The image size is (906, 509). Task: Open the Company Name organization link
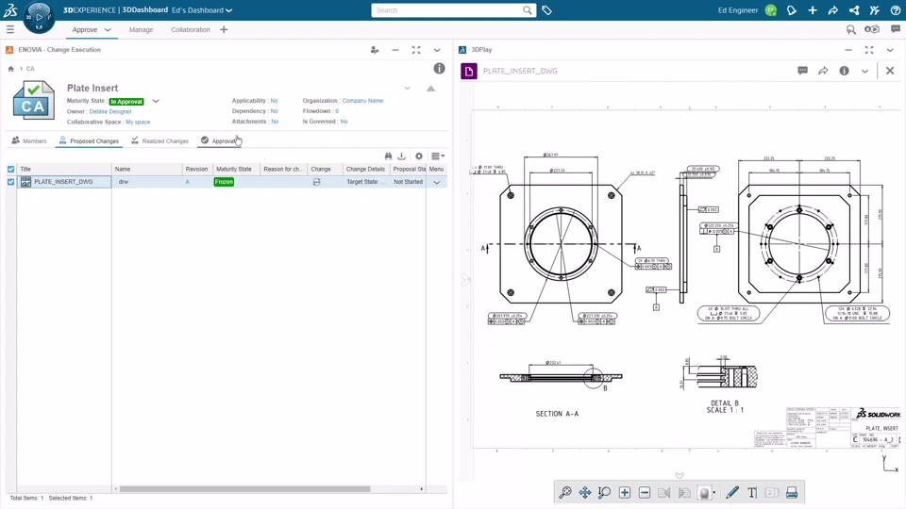click(x=362, y=101)
